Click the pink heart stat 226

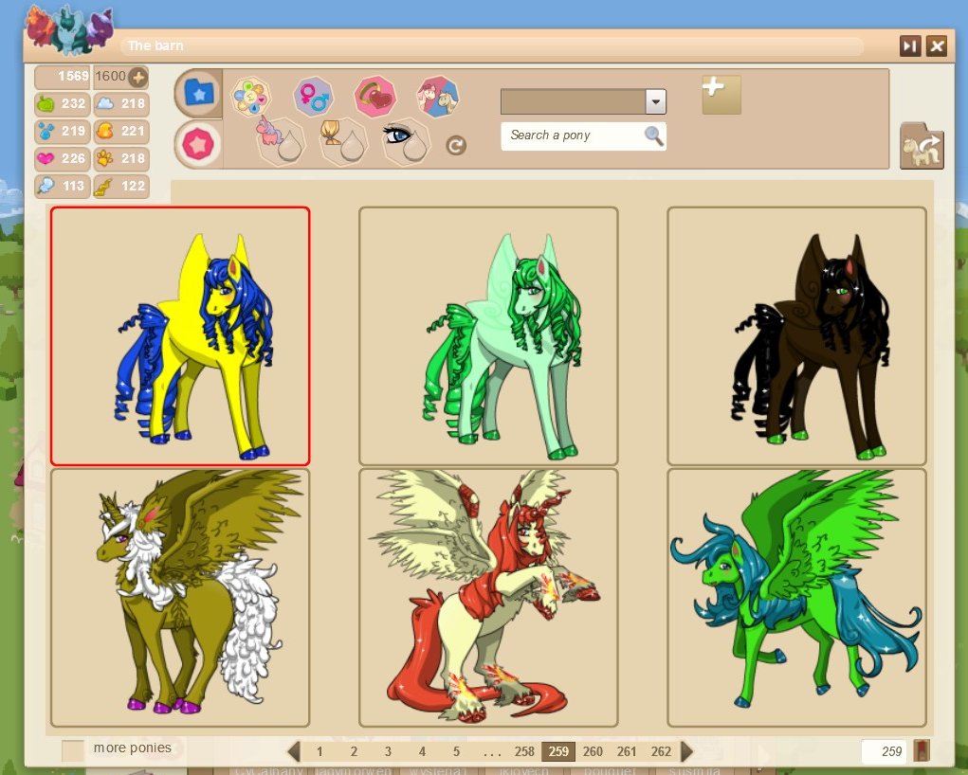coord(63,158)
